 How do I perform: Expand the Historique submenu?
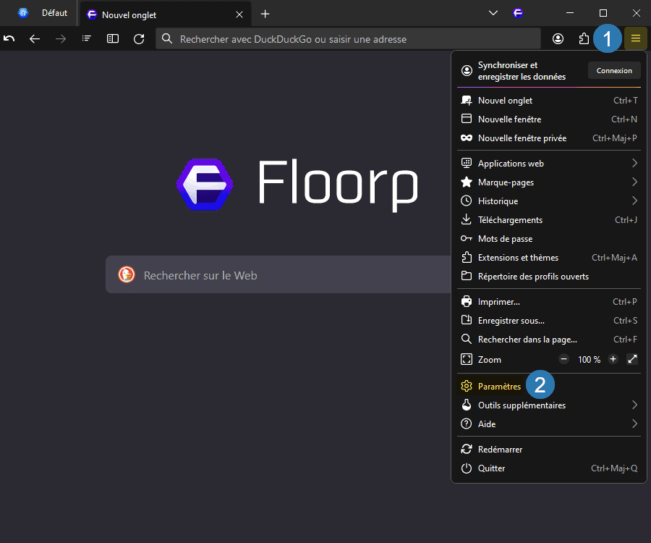click(x=549, y=201)
